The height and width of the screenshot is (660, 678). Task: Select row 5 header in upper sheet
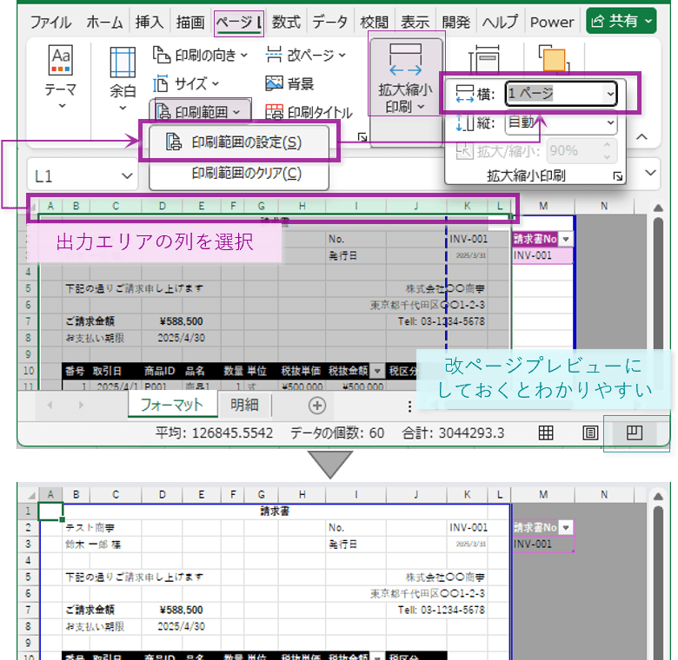28,288
